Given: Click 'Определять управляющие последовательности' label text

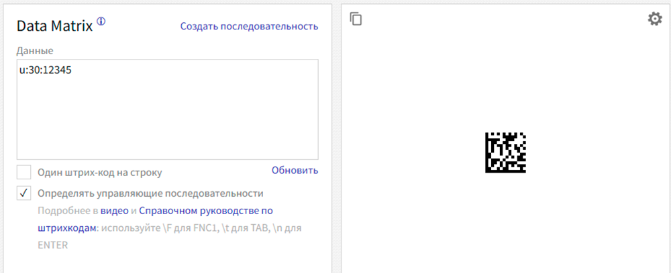Looking at the screenshot, I should click(x=150, y=193).
